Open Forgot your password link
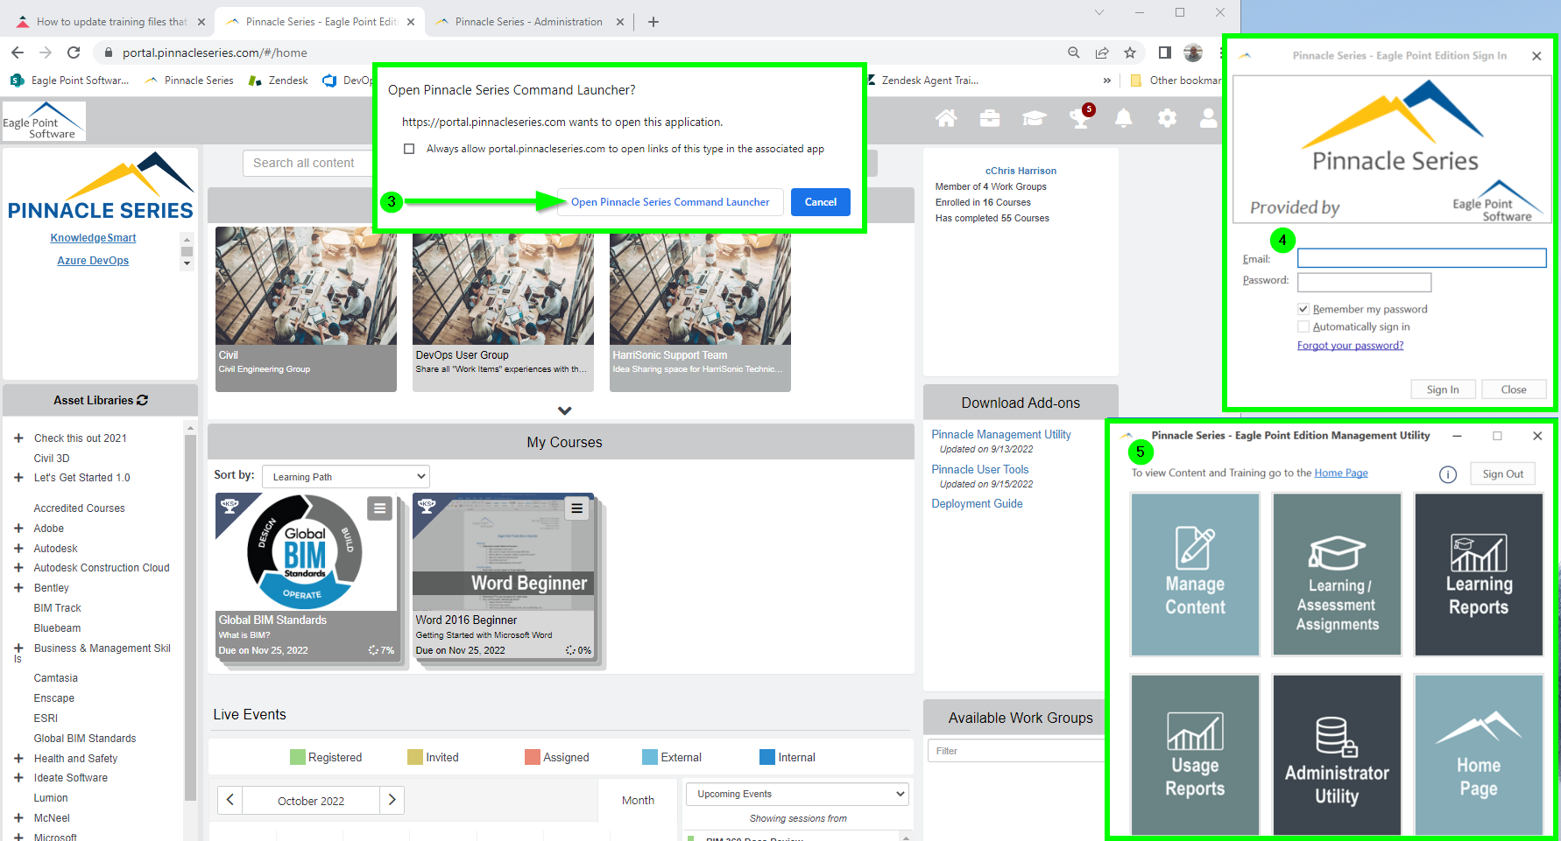Image resolution: width=1561 pixels, height=841 pixels. coord(1350,346)
